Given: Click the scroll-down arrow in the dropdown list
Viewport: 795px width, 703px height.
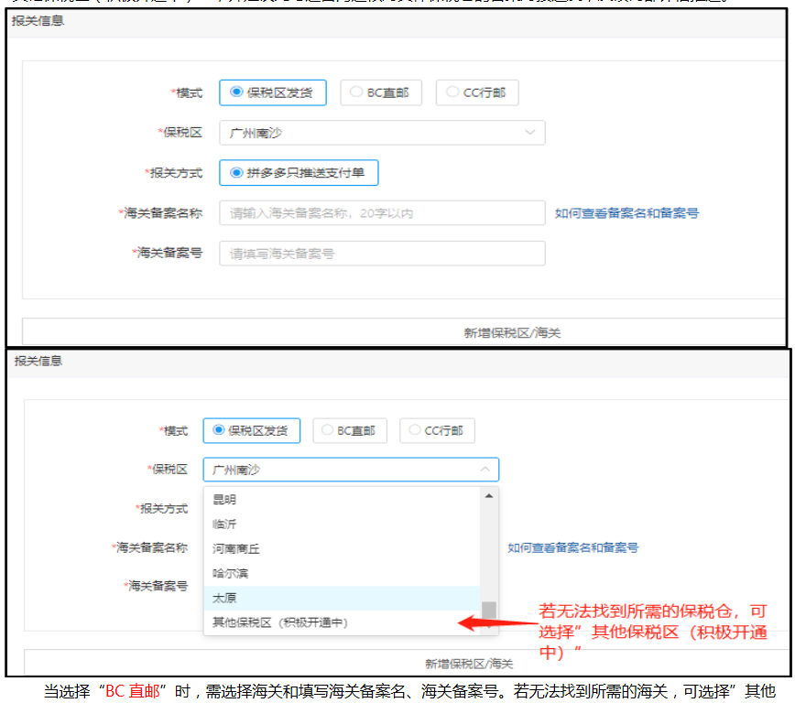Looking at the screenshot, I should point(489,627).
